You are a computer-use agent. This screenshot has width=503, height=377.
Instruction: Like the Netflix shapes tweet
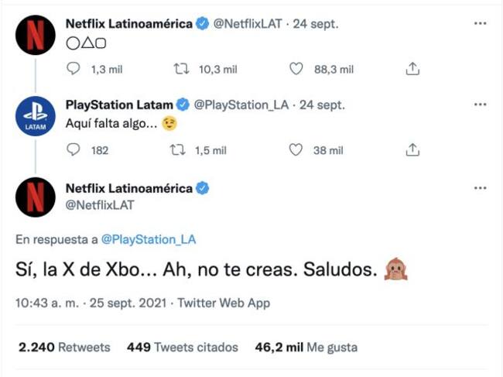click(295, 69)
